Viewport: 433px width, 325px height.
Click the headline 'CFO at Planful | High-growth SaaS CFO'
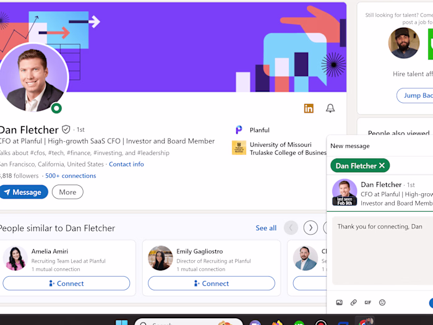(60, 141)
